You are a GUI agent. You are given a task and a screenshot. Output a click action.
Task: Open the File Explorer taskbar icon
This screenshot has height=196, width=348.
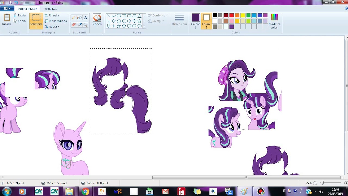(x=69, y=192)
